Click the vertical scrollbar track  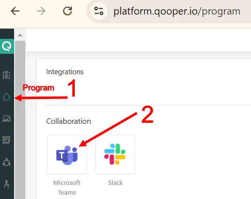pyautogui.click(x=20, y=120)
